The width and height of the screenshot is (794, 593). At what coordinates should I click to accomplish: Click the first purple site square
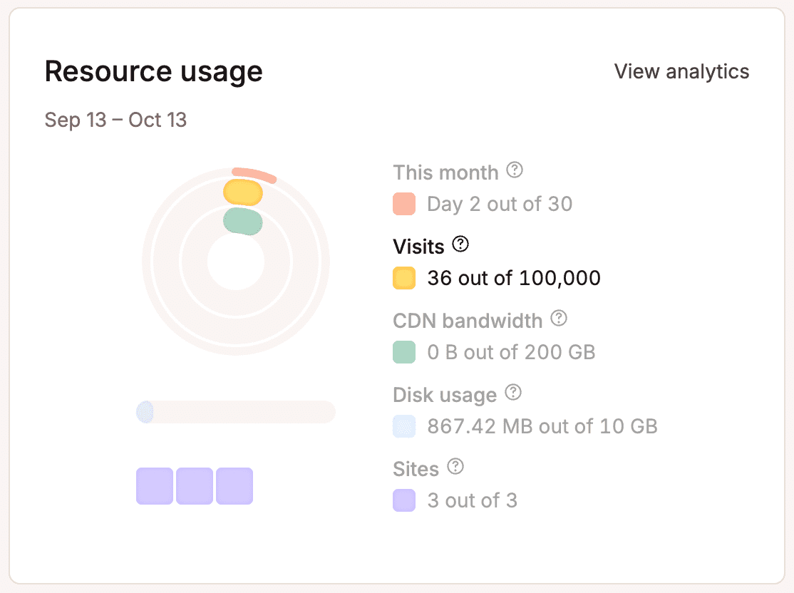point(155,486)
